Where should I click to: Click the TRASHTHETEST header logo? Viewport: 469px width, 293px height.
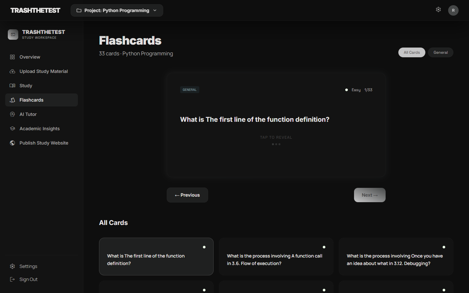[x=35, y=10]
